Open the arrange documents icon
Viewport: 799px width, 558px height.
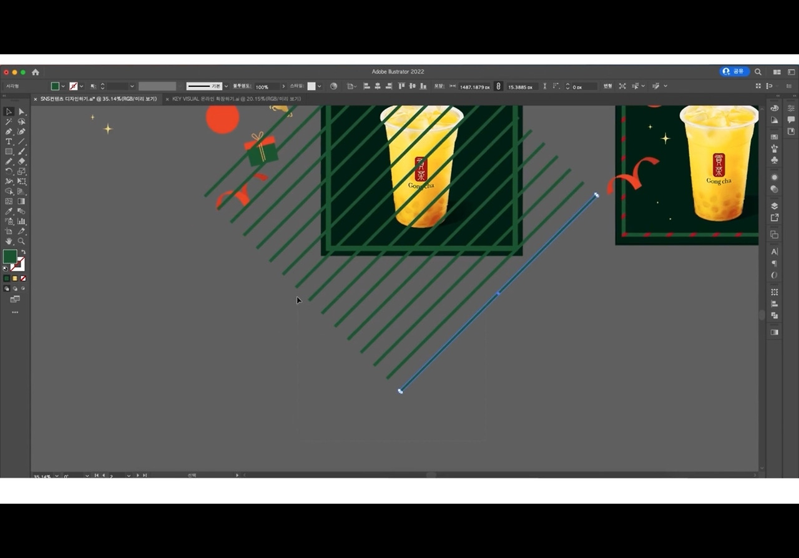tap(777, 72)
